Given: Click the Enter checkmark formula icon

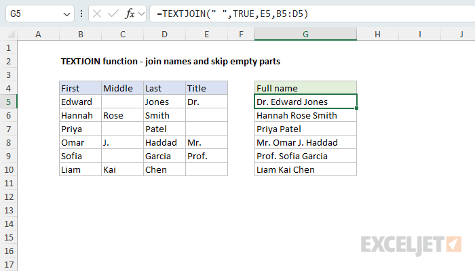Looking at the screenshot, I should coord(113,14).
